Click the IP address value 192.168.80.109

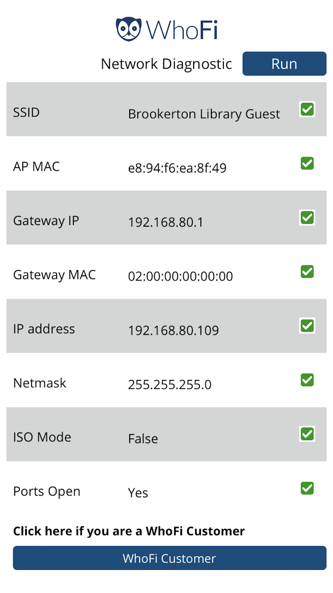pyautogui.click(x=173, y=330)
